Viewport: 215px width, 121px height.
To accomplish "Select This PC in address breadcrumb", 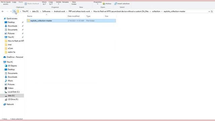I will 26,11.
